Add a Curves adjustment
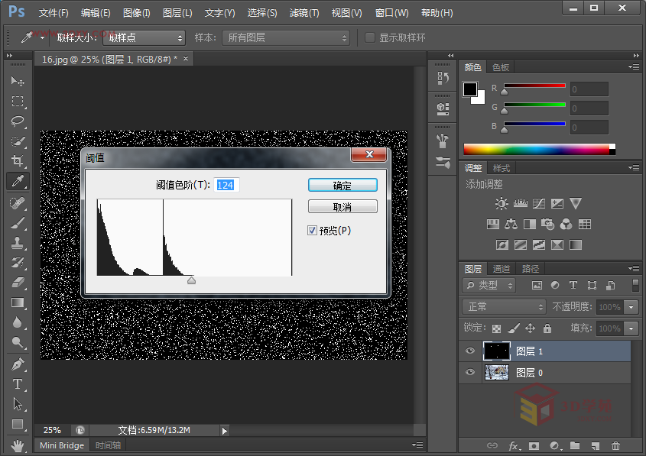The width and height of the screenshot is (646, 456). (x=539, y=203)
